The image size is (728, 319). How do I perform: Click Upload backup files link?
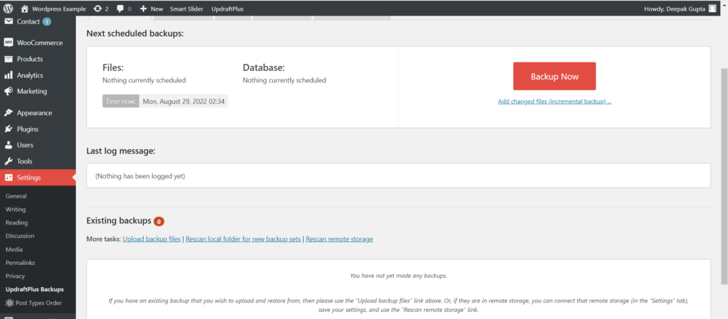pos(151,239)
